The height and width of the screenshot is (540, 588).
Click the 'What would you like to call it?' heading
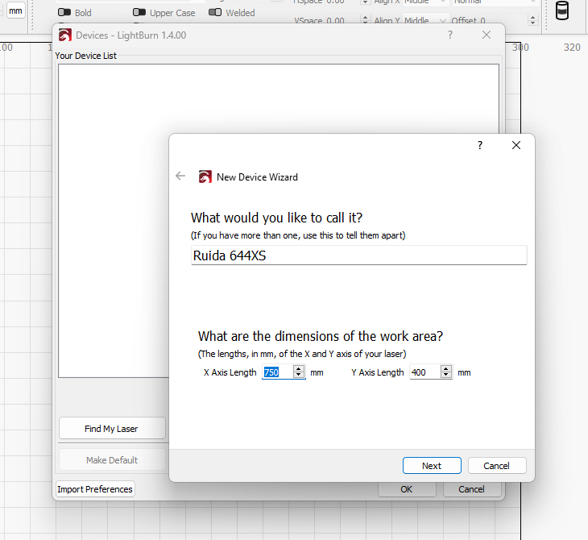pos(277,218)
